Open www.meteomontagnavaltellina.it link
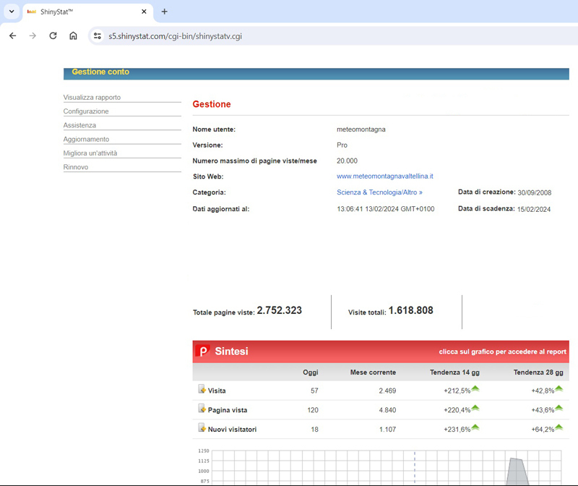This screenshot has width=578, height=486. point(385,176)
